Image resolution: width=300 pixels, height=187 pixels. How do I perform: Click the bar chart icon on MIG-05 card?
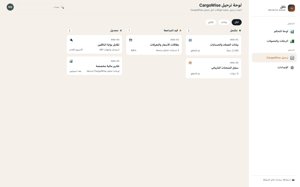click(71, 61)
